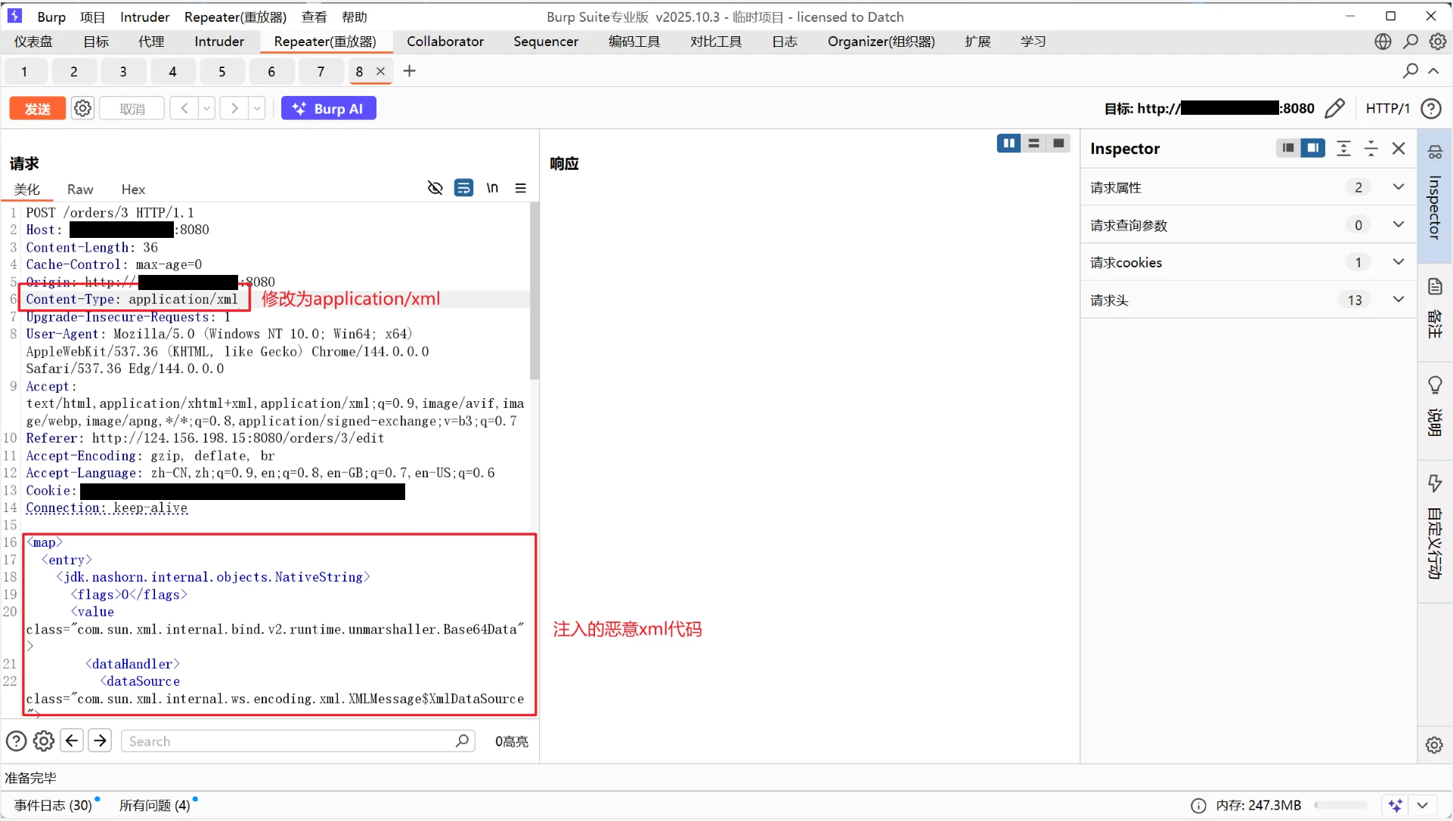The height and width of the screenshot is (821, 1453).
Task: Select Repeater tab 3
Action: [123, 72]
